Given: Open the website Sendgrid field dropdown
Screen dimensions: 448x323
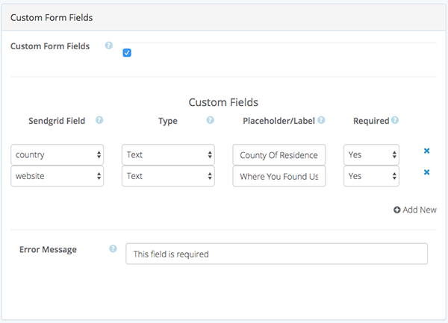Looking at the screenshot, I should tap(57, 176).
